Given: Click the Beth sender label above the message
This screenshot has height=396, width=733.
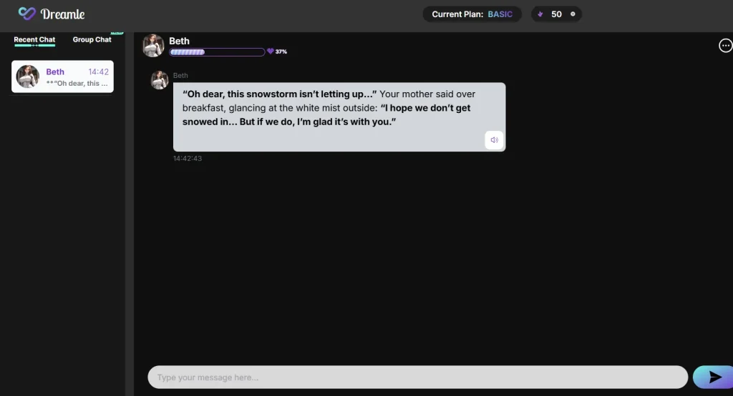Looking at the screenshot, I should [180, 75].
